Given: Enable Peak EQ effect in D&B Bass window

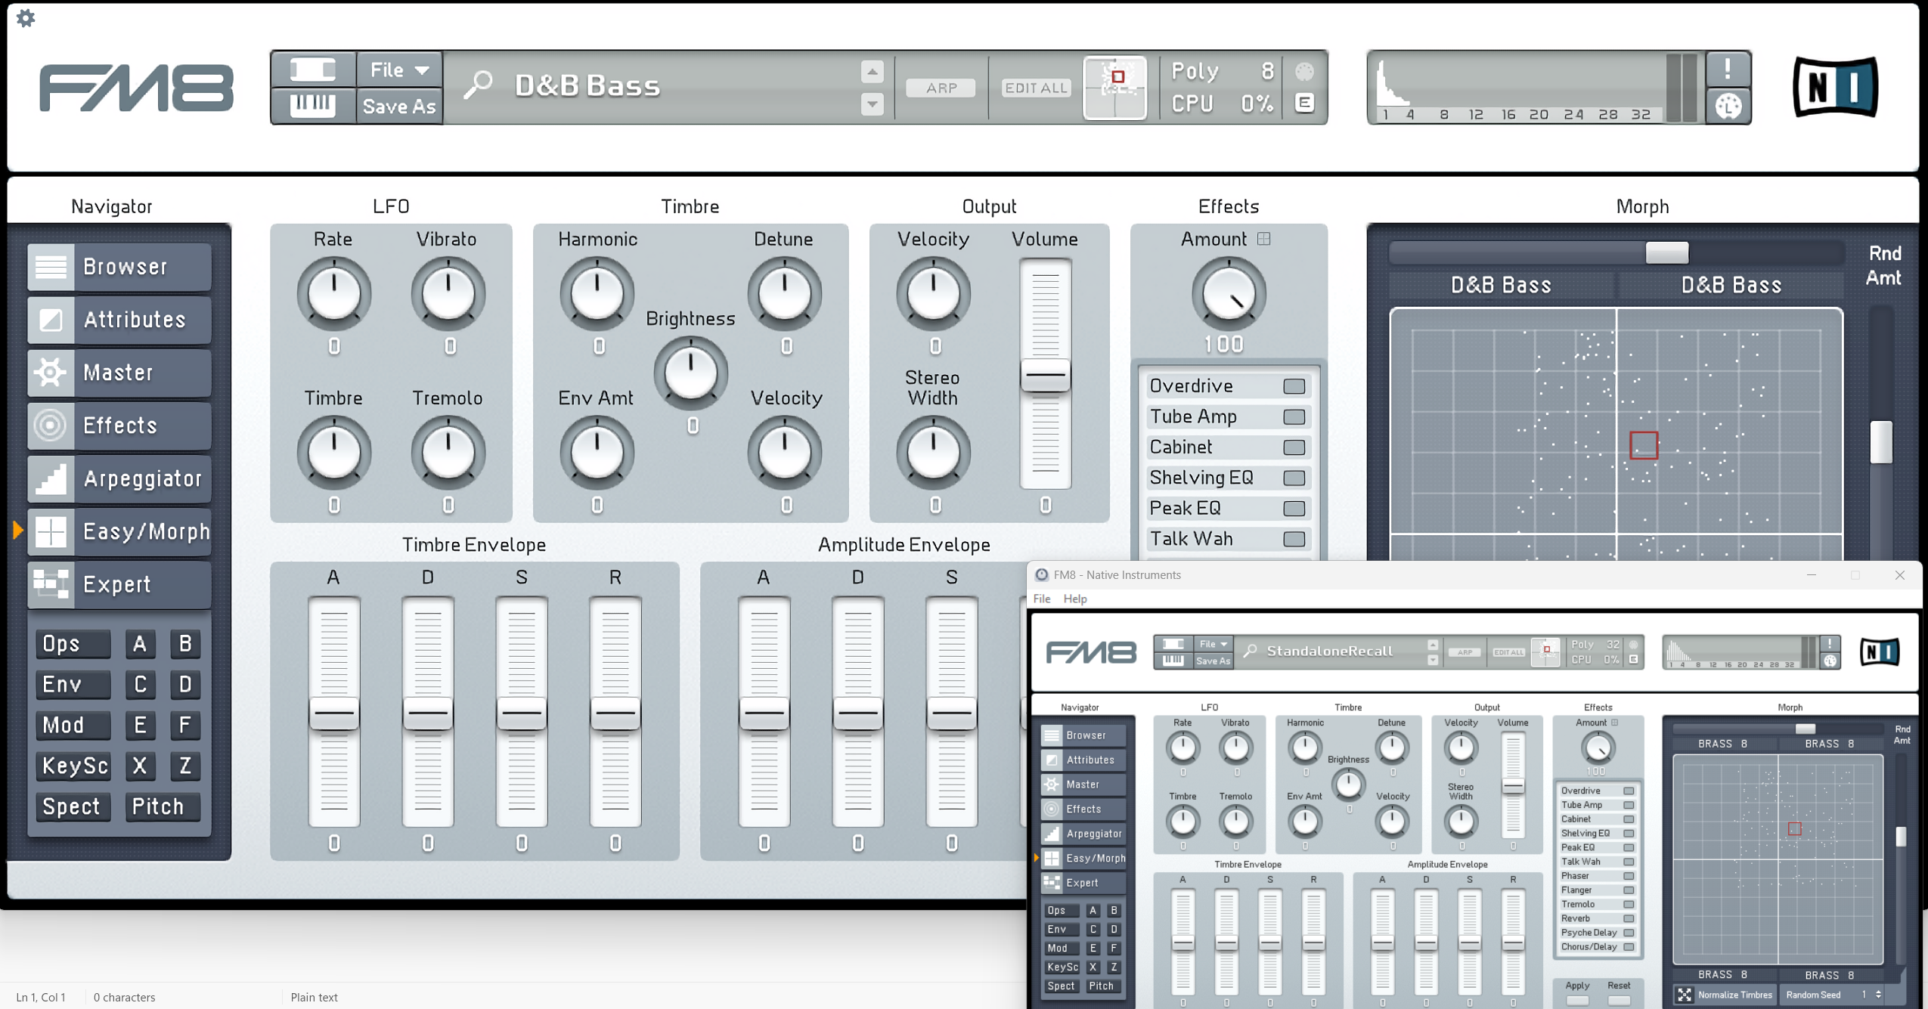Looking at the screenshot, I should (1294, 508).
